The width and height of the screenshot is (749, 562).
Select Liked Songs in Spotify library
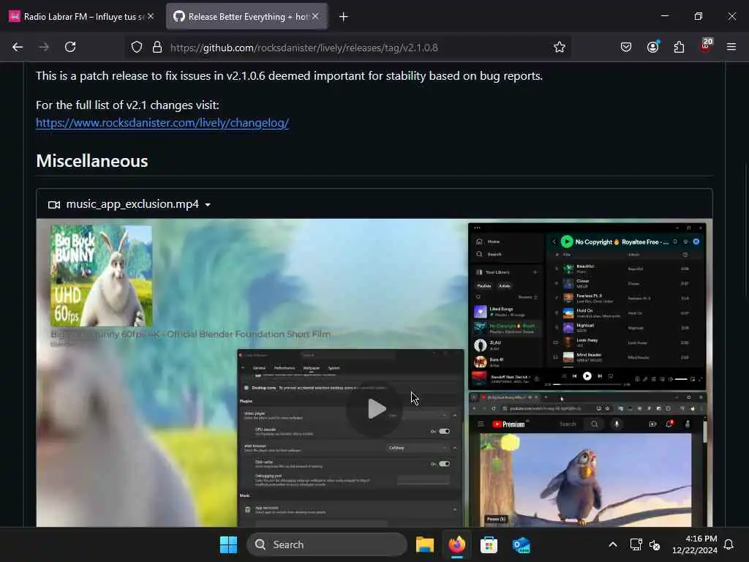pos(508,312)
